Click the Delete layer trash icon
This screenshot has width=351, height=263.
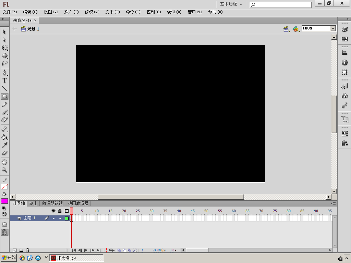[x=27, y=250]
